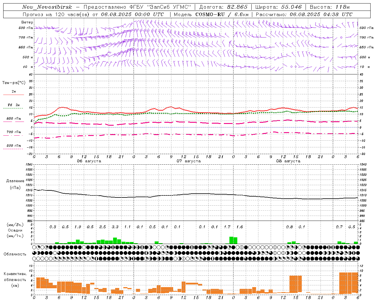Click the Осадки precipitation label
Image resolution: width=375 pixels, height=300 pixels.
point(15,230)
